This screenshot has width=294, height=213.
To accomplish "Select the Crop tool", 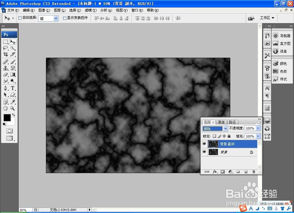I will [5, 54].
